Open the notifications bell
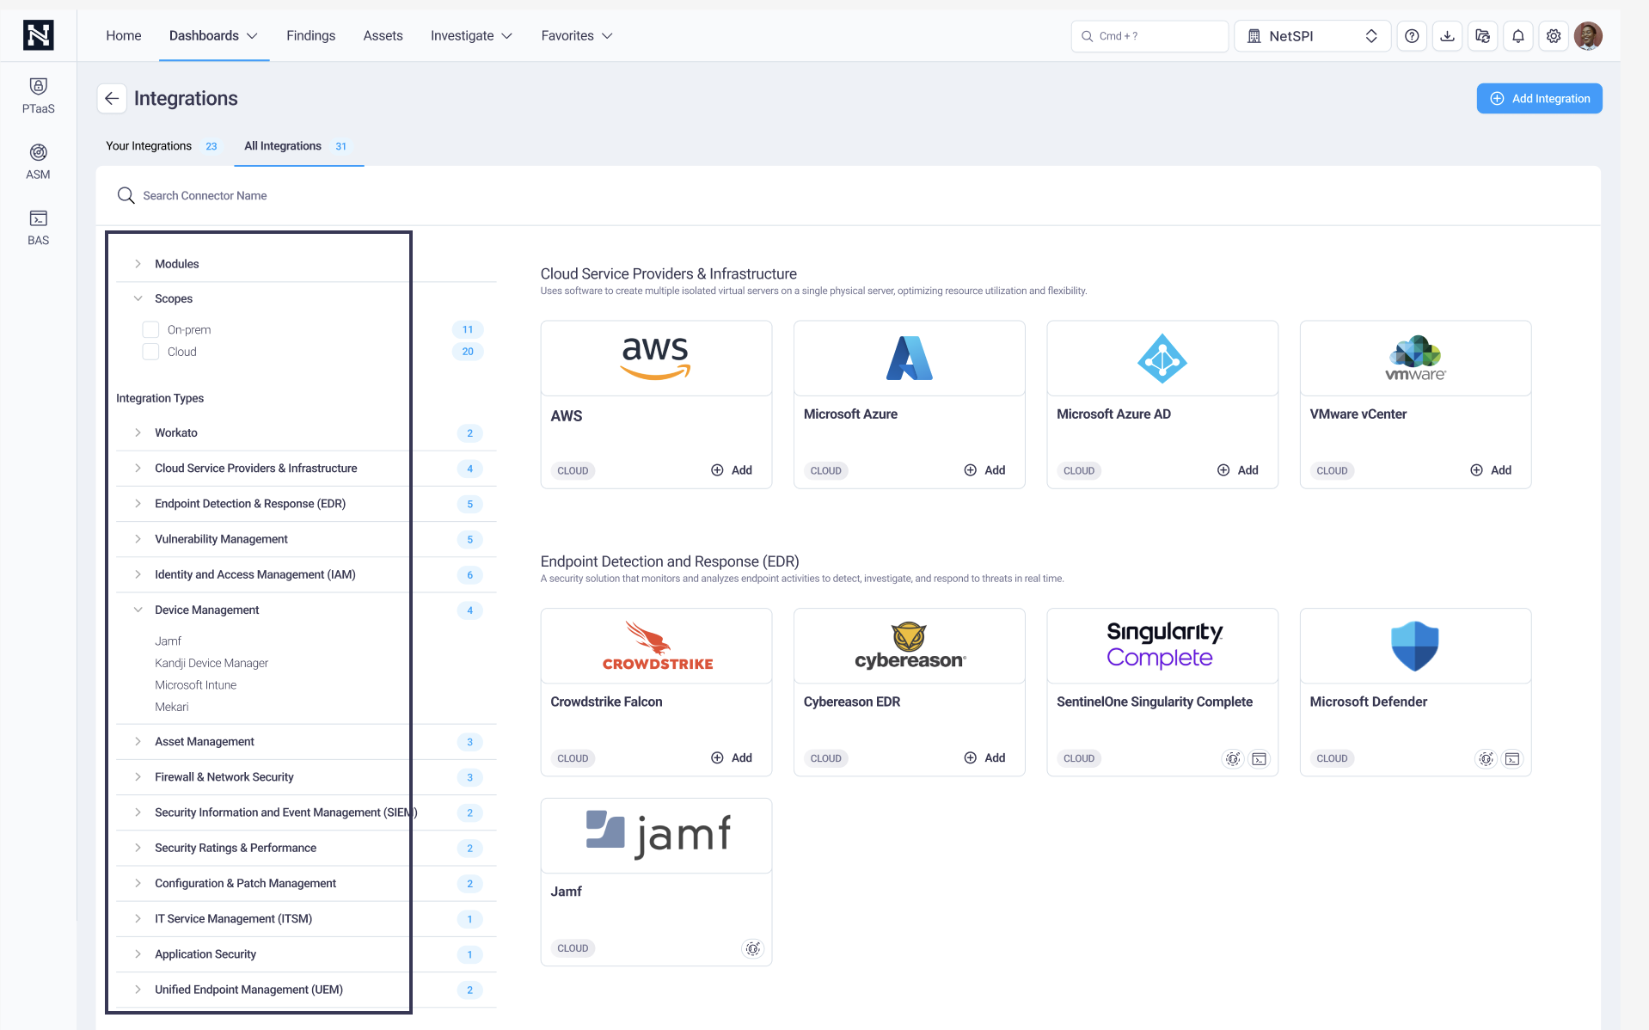The image size is (1649, 1030). tap(1518, 36)
